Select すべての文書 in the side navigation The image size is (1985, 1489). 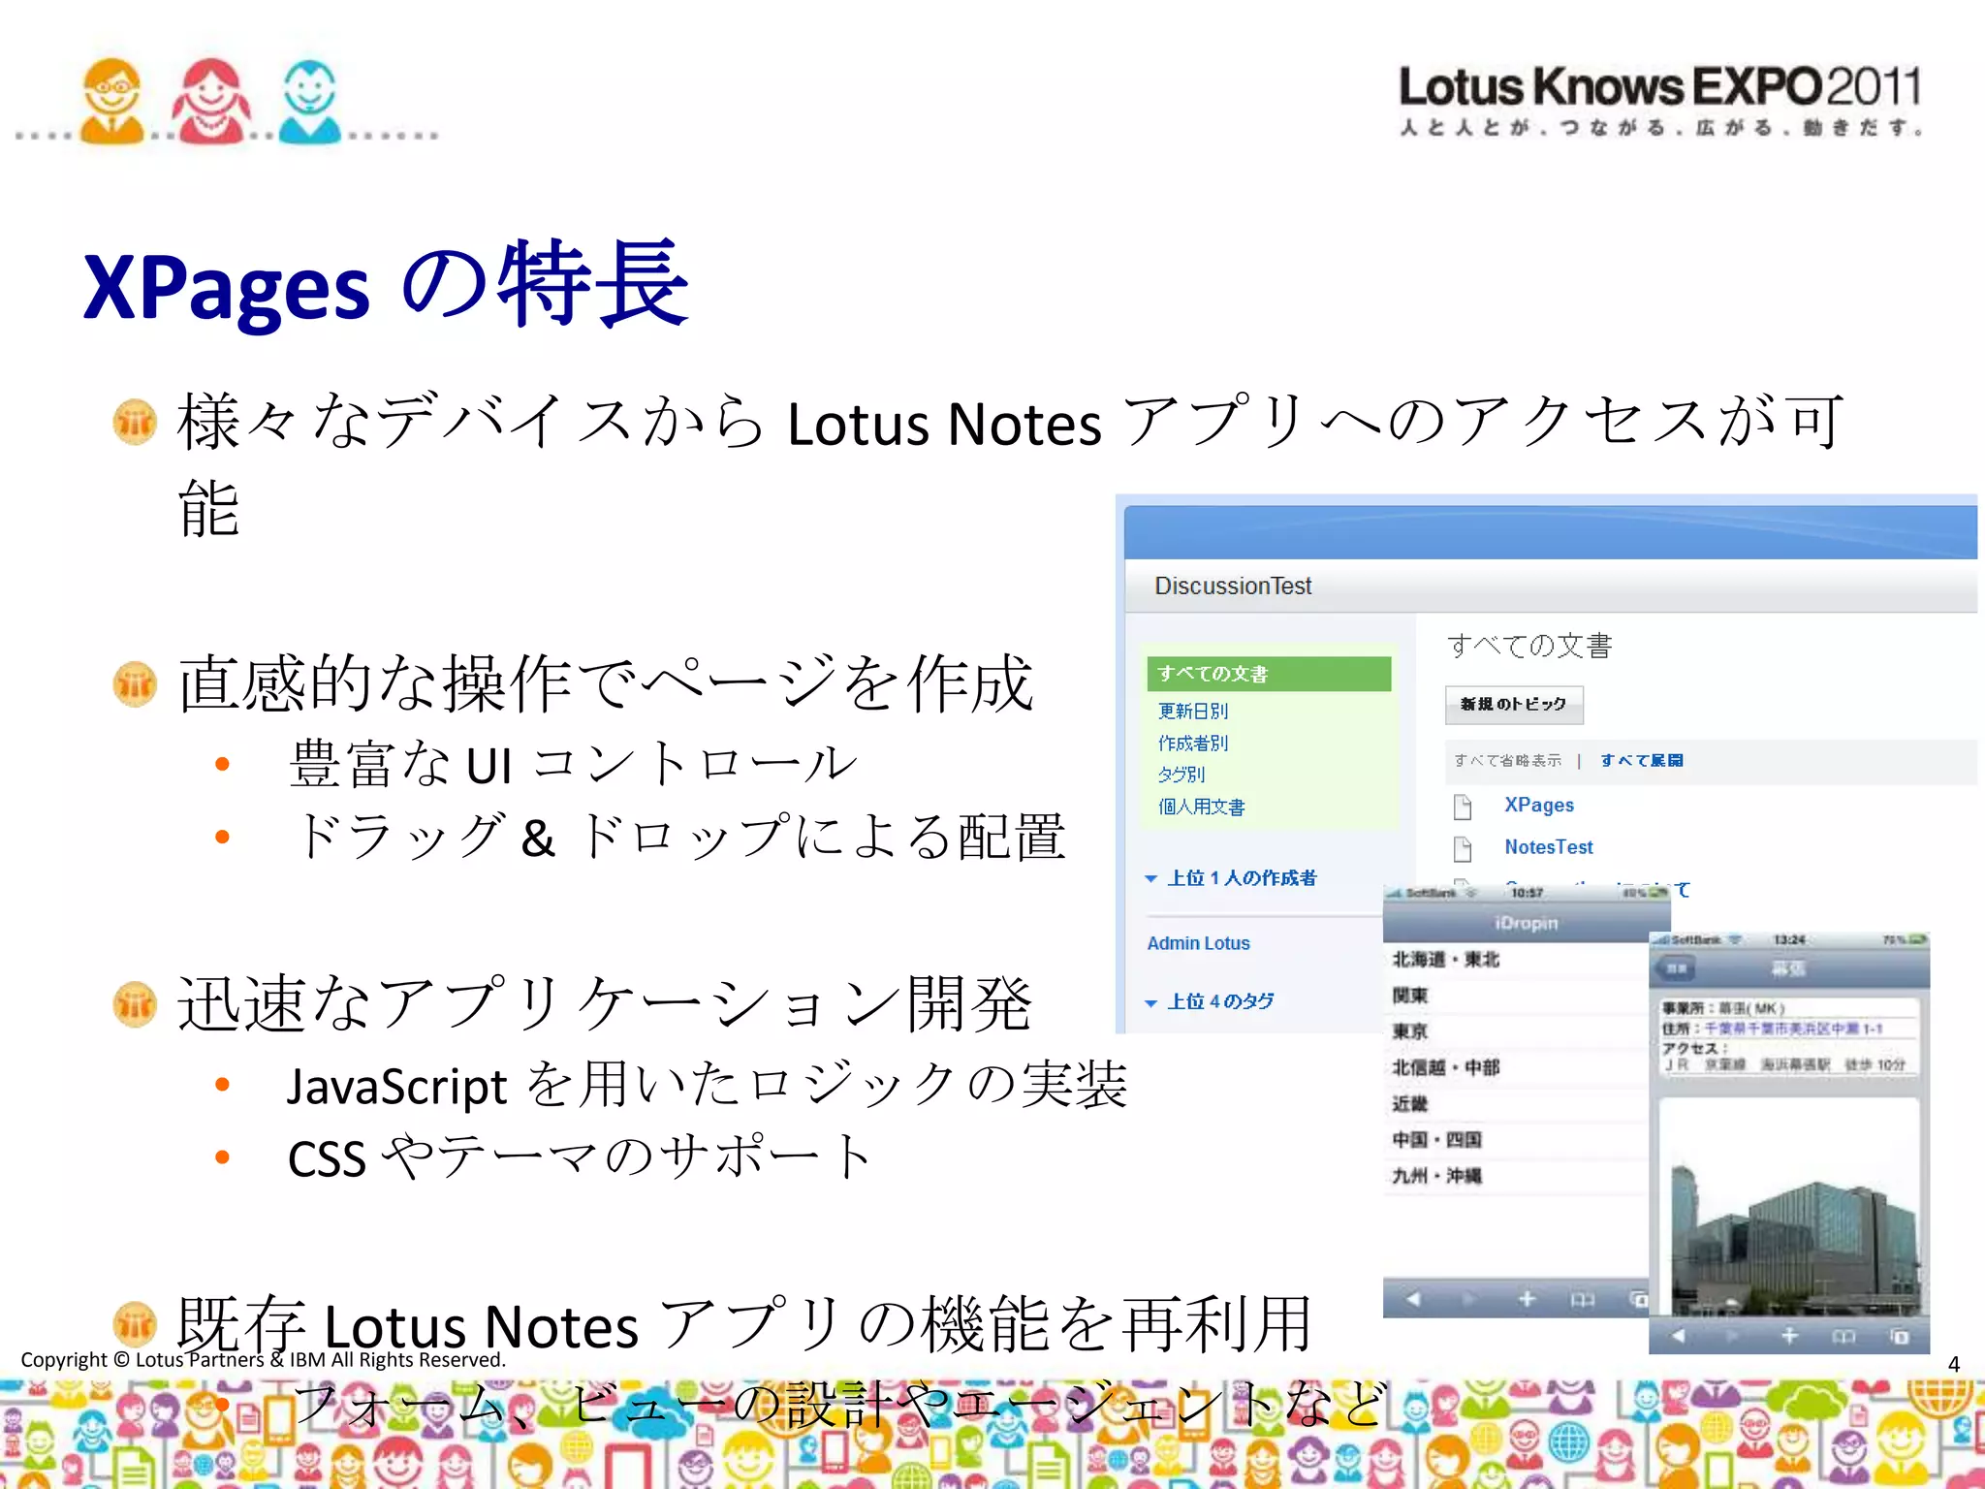click(1269, 674)
